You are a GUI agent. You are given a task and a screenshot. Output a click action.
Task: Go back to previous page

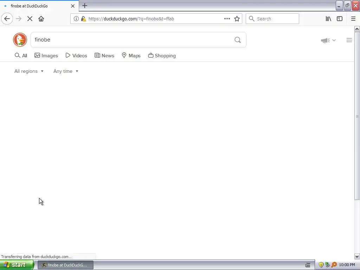[7, 19]
